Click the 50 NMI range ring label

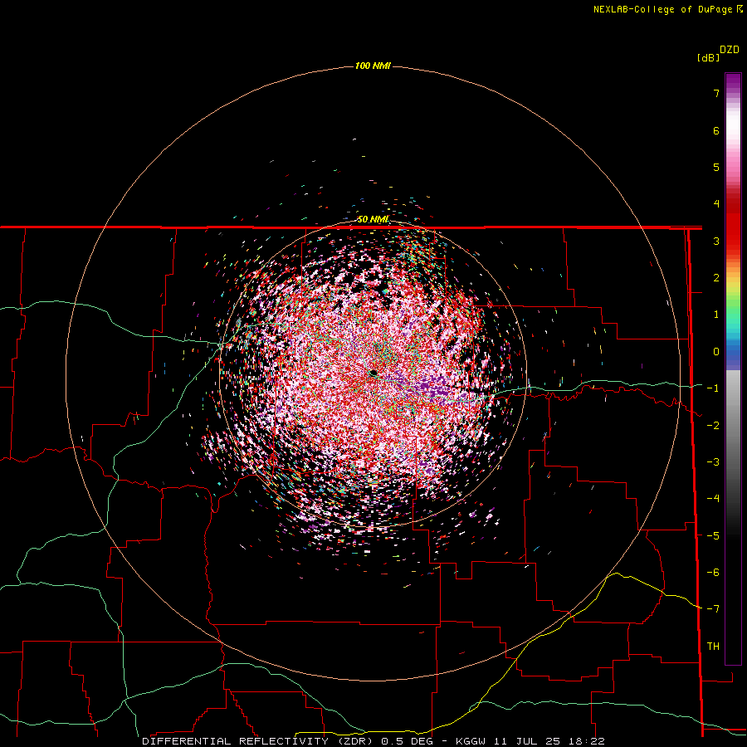click(373, 219)
